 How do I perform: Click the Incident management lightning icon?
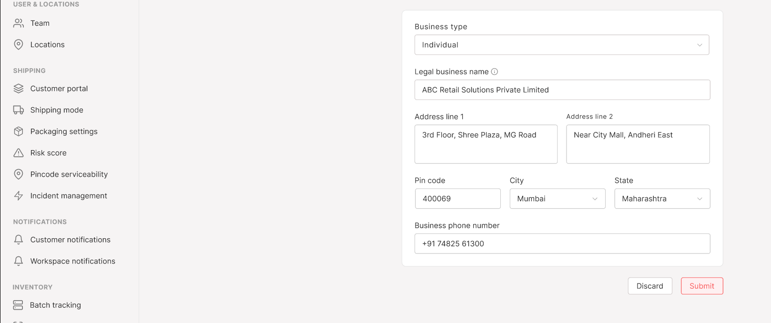click(x=19, y=196)
